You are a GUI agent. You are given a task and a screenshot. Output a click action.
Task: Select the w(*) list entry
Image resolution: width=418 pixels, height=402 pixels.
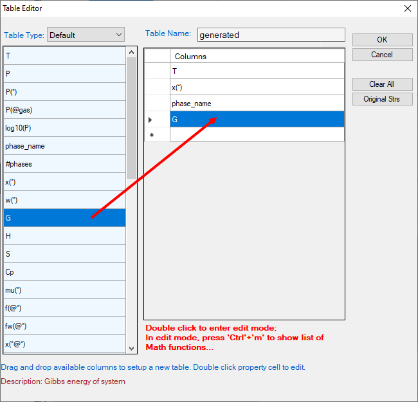64,200
